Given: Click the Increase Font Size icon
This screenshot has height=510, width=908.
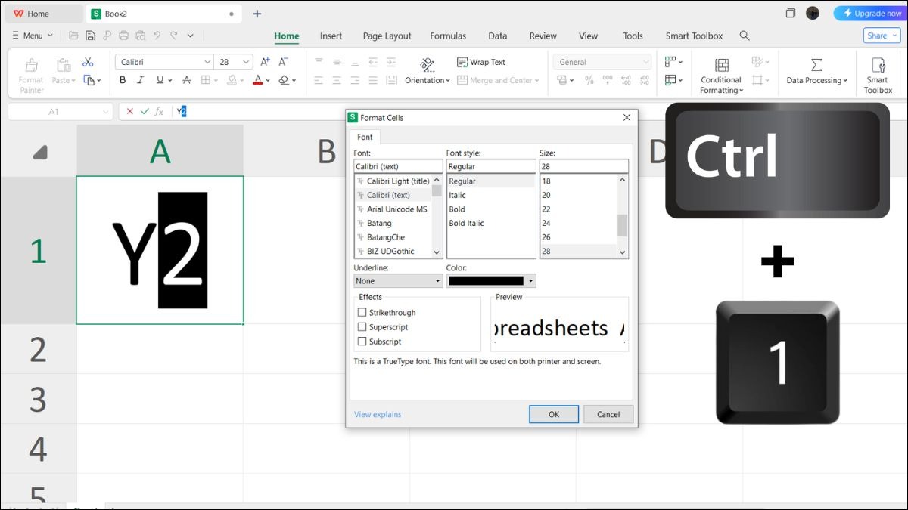Looking at the screenshot, I should (265, 62).
